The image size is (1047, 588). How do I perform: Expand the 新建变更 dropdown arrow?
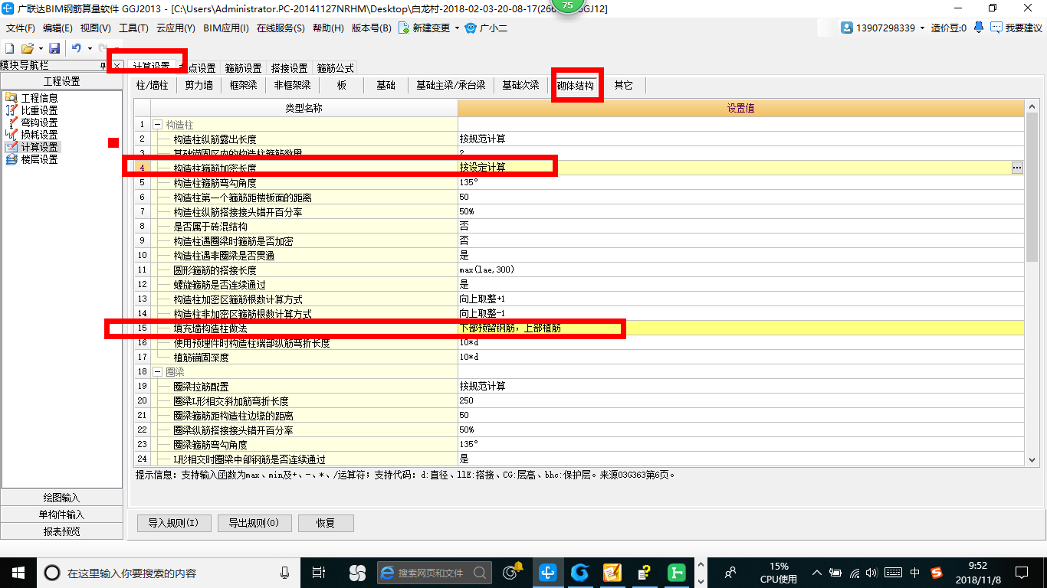coord(457,28)
